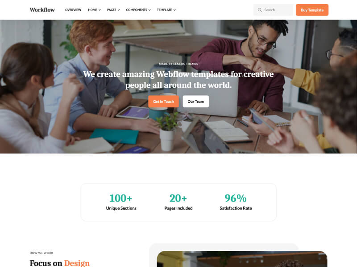Click the Template menu label

(x=164, y=10)
